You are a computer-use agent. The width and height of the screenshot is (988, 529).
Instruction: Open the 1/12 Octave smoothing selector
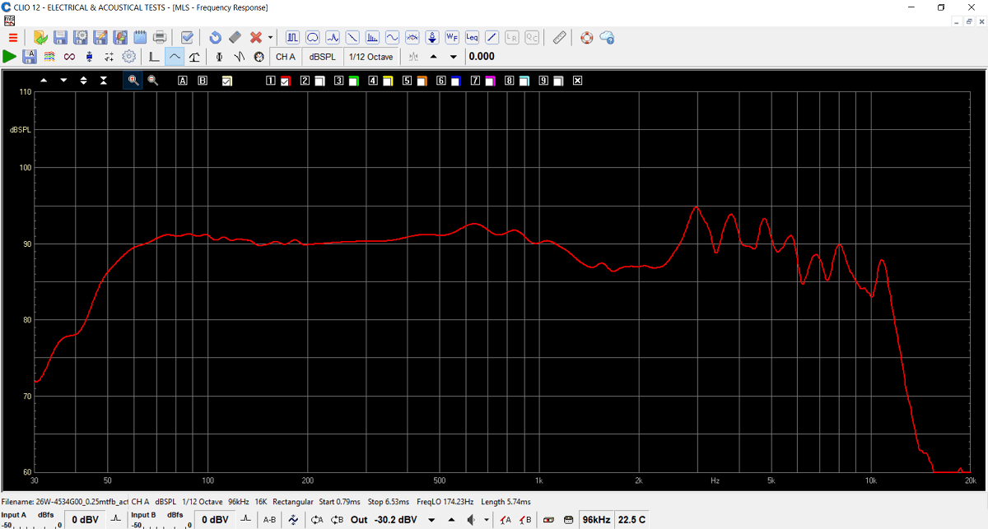pos(371,57)
